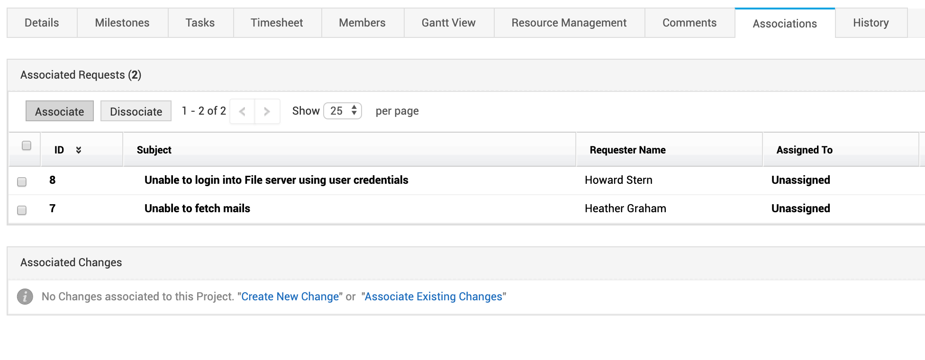The image size is (925, 360).
Task: Switch to the Gantt View tab
Action: point(448,23)
